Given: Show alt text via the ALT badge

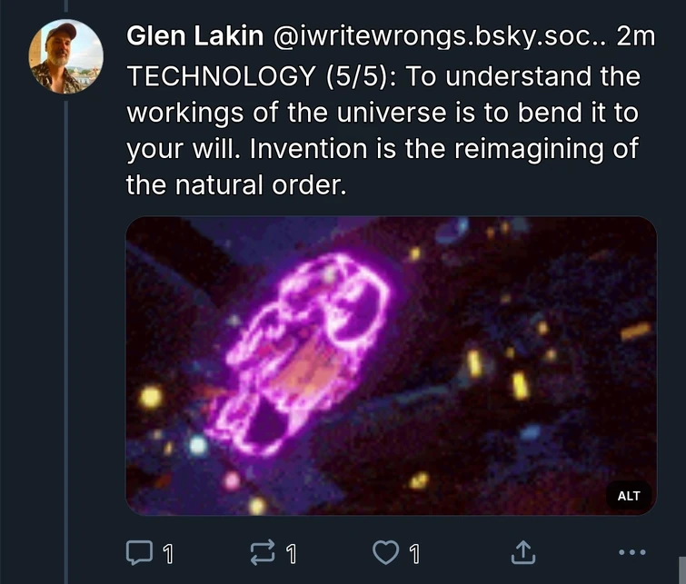Looking at the screenshot, I should 628,496.
